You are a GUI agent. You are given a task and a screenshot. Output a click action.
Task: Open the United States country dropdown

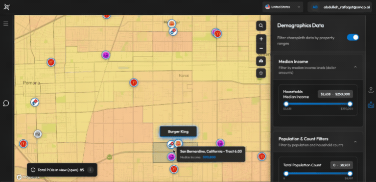tap(282, 7)
